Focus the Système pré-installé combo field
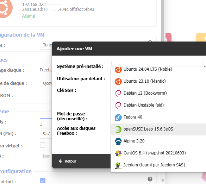This screenshot has height=184, width=206. pyautogui.click(x=157, y=64)
